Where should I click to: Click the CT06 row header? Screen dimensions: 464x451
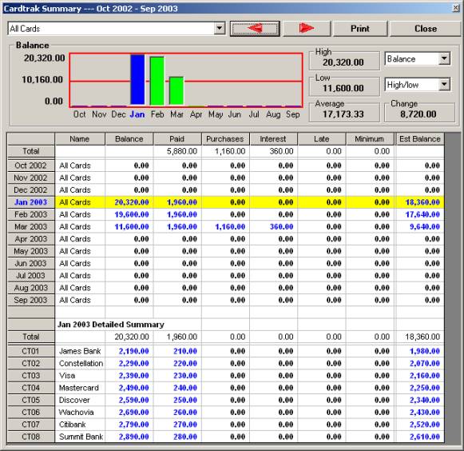[31, 412]
